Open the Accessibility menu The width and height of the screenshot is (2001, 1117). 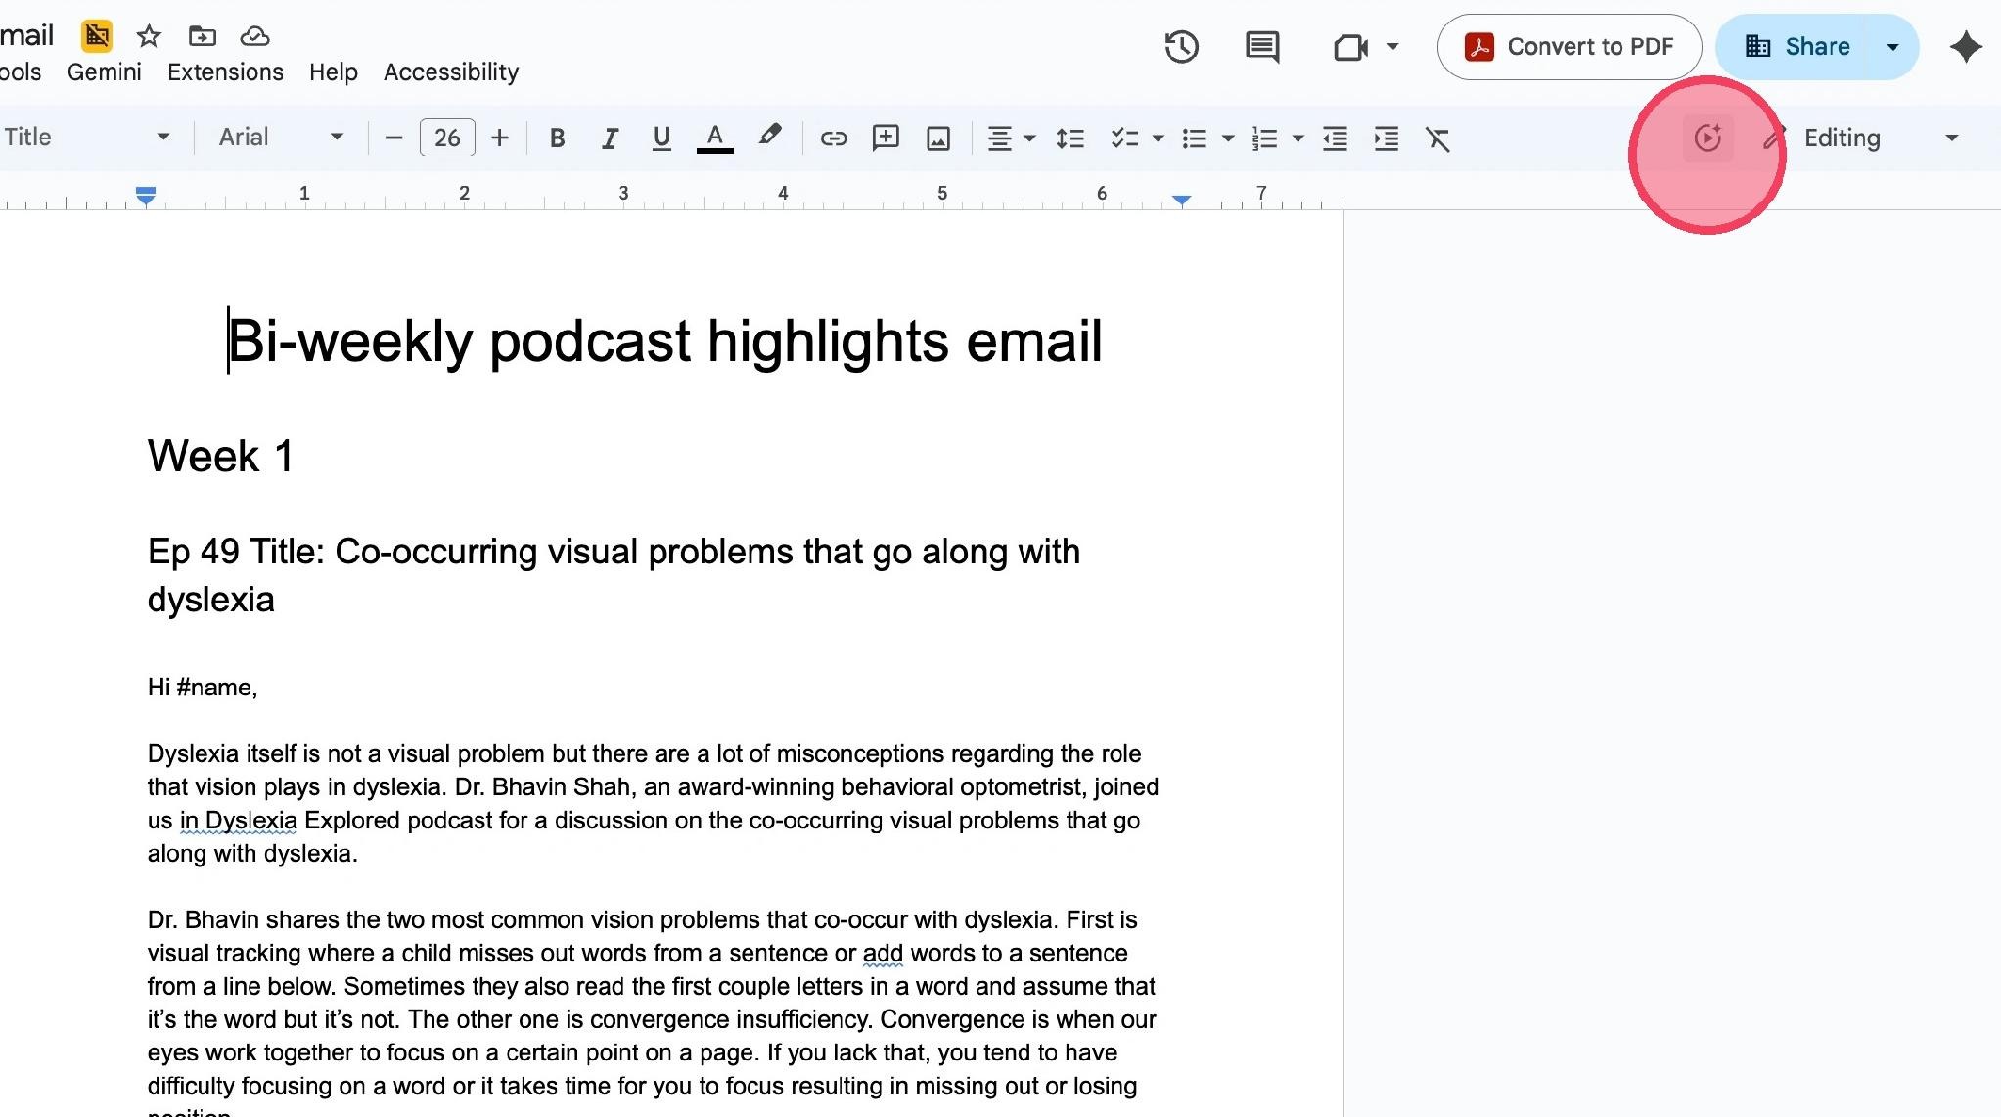tap(451, 71)
